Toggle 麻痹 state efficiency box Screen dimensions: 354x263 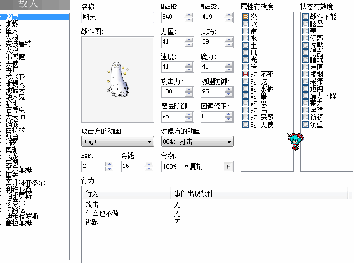click(x=305, y=67)
